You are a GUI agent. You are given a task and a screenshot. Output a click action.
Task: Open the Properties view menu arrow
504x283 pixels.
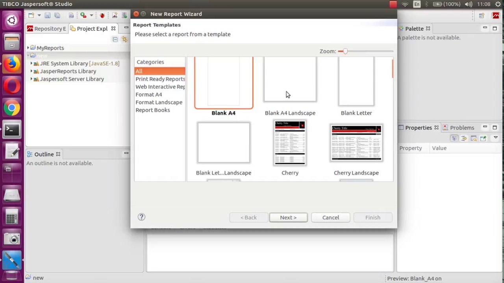tap(496, 138)
